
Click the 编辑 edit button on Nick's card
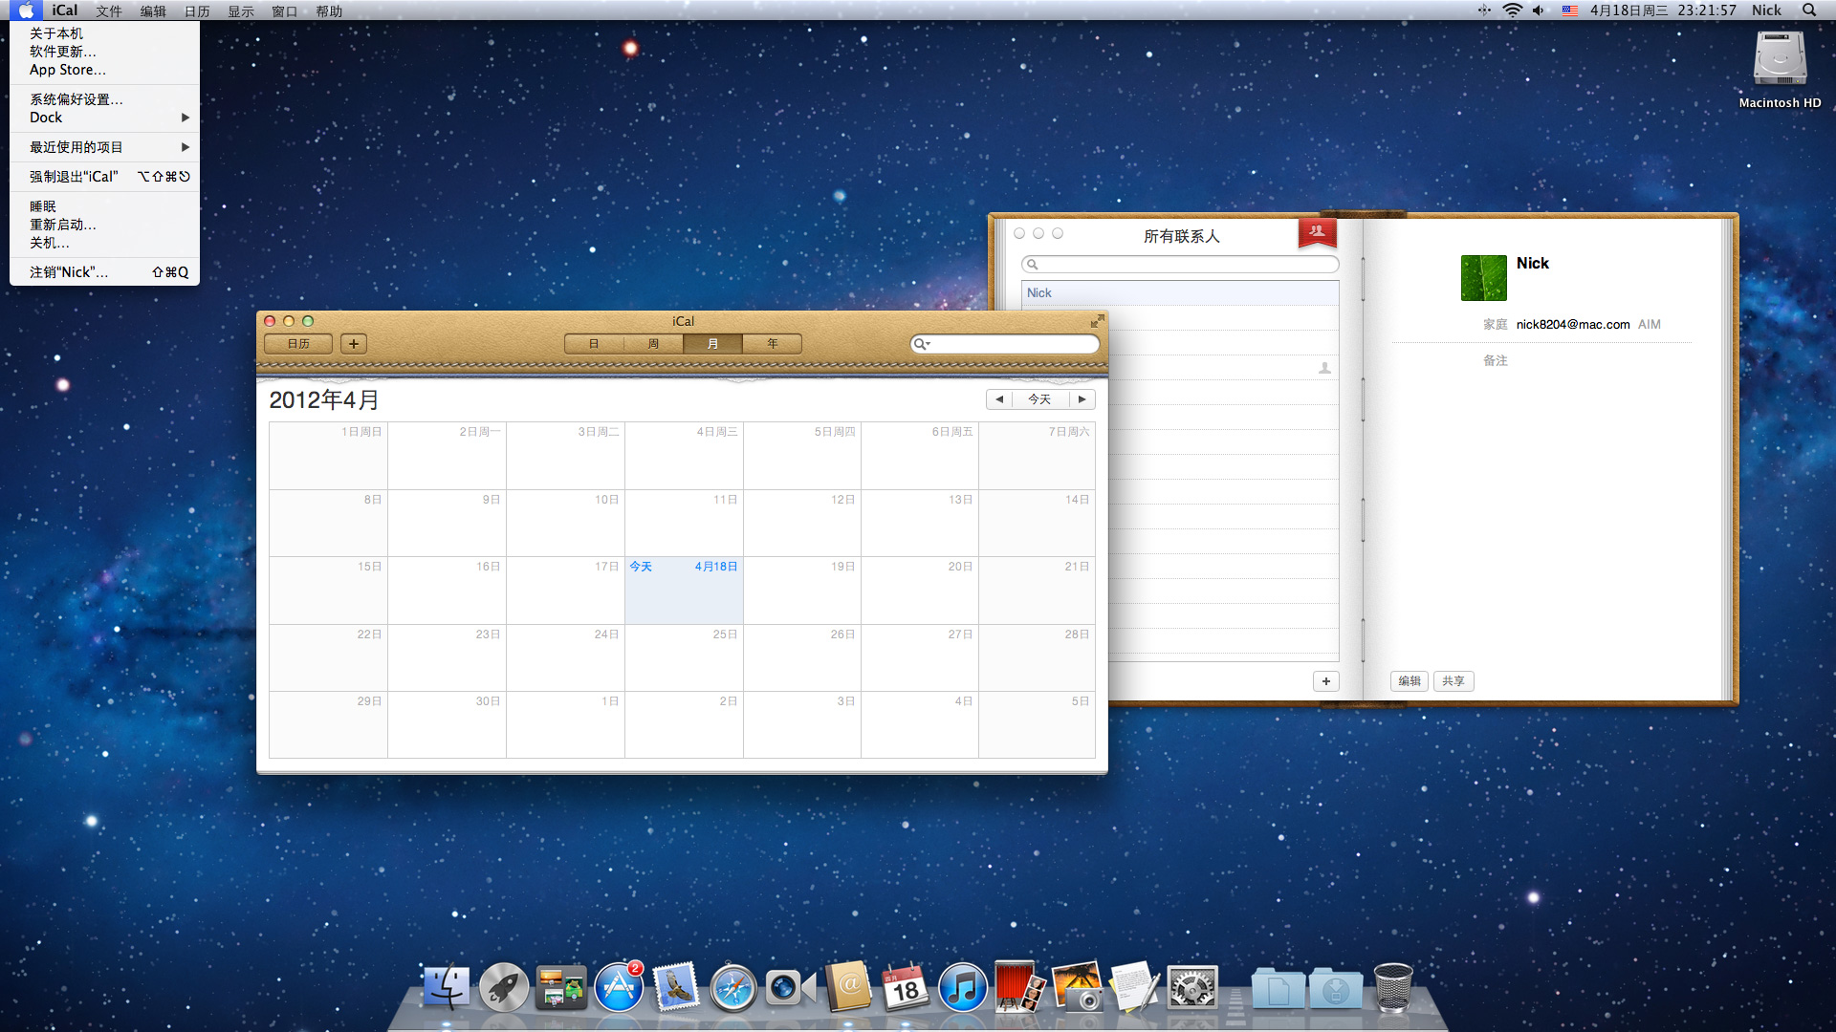(x=1410, y=681)
